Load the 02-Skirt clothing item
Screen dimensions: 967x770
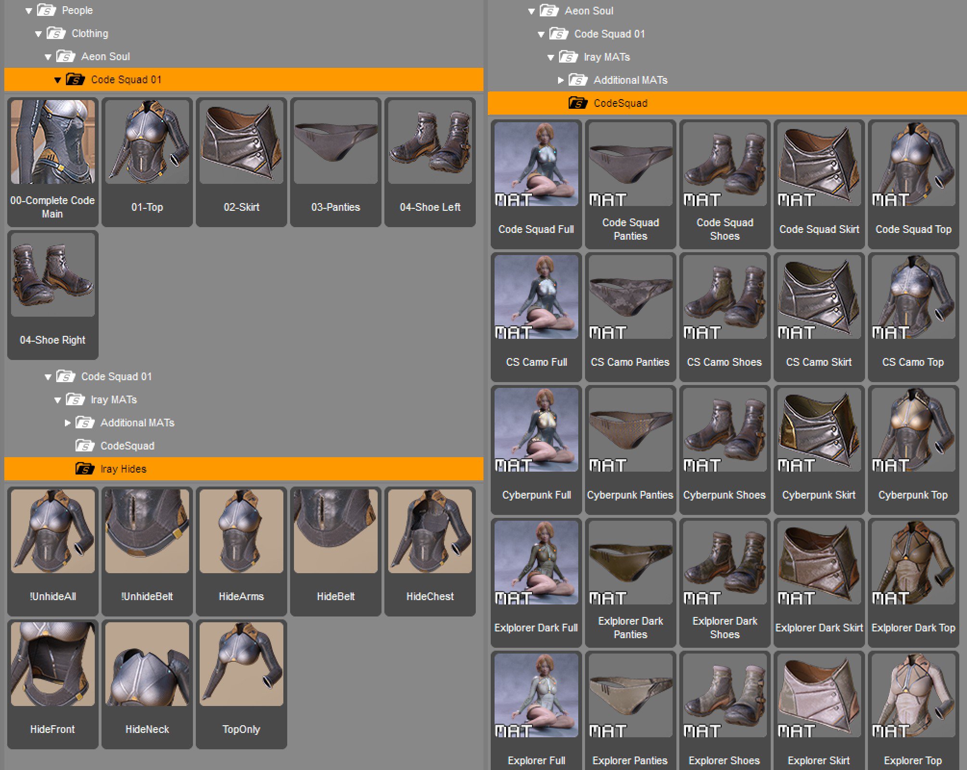(x=242, y=162)
